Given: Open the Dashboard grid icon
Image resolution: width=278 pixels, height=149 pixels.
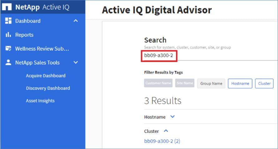Looking at the screenshot, I should click(x=8, y=21).
